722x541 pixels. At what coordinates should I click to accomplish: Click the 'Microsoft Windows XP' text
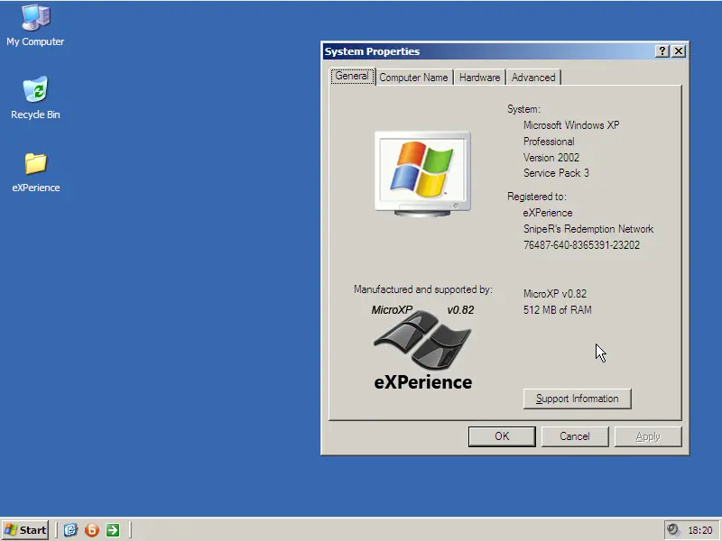pyautogui.click(x=571, y=125)
